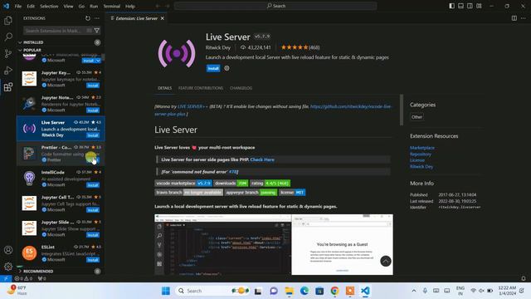The image size is (531, 299).
Task: Refresh the extensions list
Action: [88, 18]
